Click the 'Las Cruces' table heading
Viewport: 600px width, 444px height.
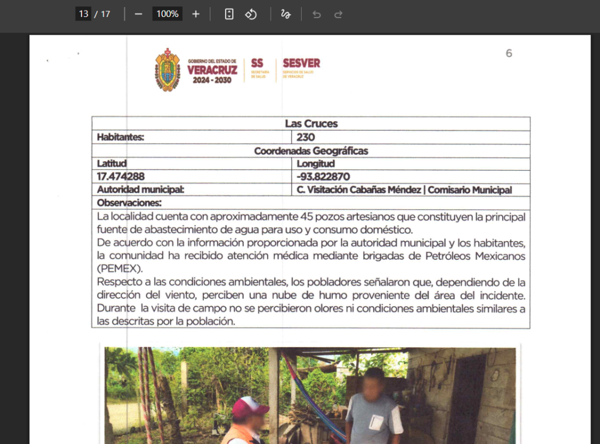tap(311, 123)
